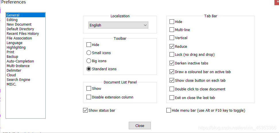Tick the Multi-line tab bar checkbox
279x133 pixels.
point(172,30)
